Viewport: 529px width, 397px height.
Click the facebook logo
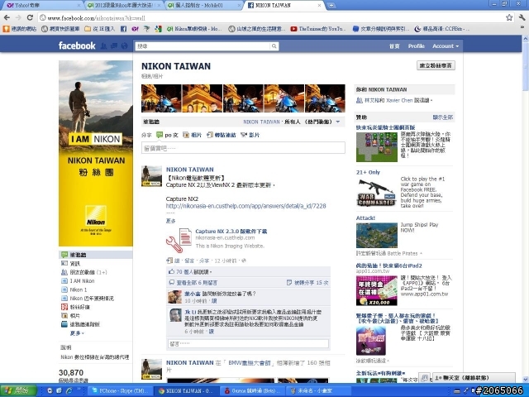tap(77, 45)
